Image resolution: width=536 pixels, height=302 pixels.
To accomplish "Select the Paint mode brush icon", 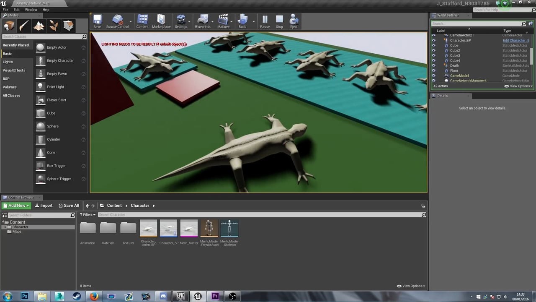I will pos(23,25).
